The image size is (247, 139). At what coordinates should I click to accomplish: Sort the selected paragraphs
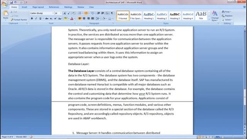[107, 13]
